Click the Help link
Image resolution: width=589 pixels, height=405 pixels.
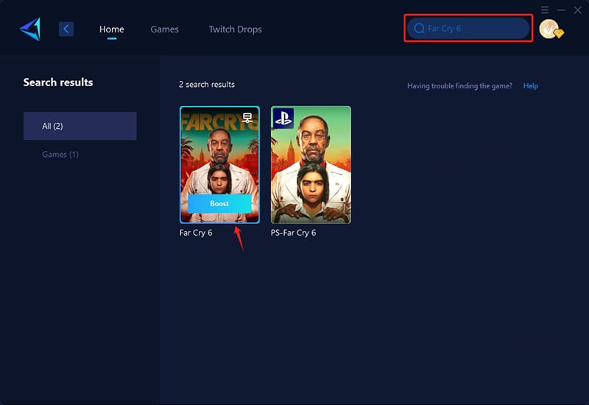click(x=530, y=86)
